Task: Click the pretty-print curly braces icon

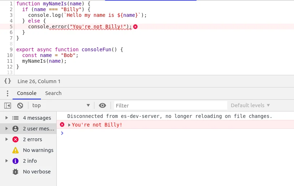Action: [8, 81]
